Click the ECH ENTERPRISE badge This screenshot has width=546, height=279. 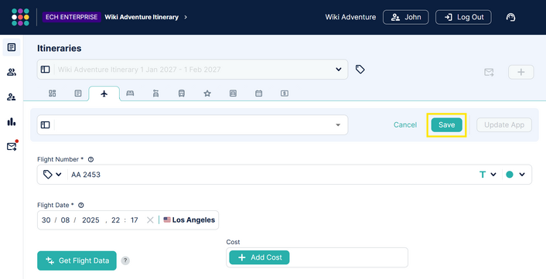[71, 17]
